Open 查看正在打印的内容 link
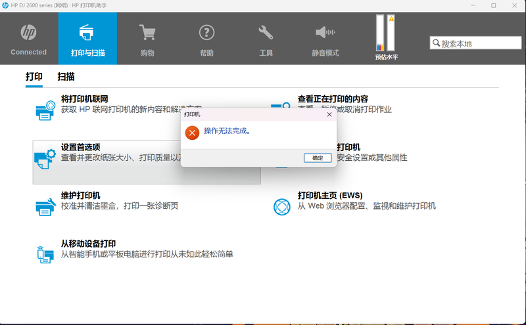Screen dimensions: 526x325 (333, 98)
